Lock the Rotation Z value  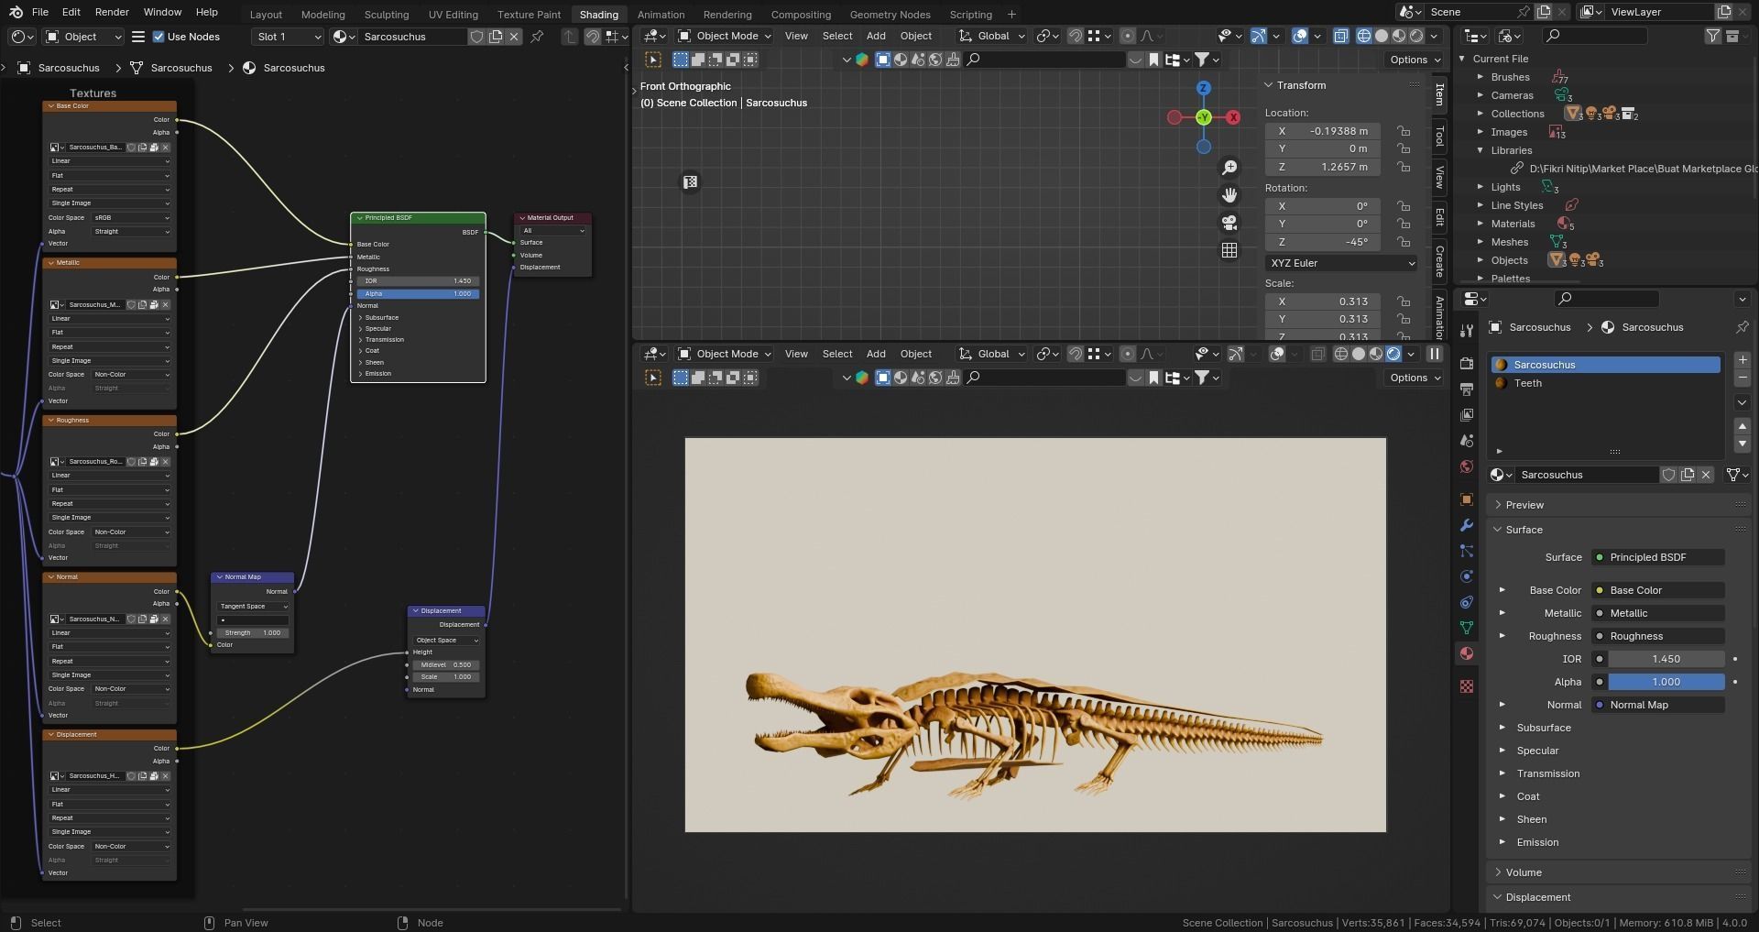[1404, 242]
